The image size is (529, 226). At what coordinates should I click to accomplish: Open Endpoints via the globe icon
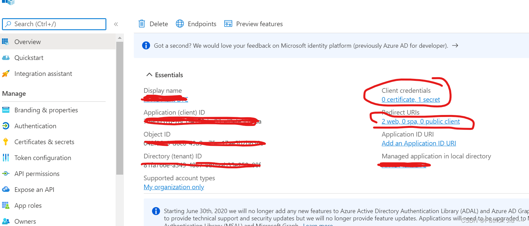coord(180,24)
